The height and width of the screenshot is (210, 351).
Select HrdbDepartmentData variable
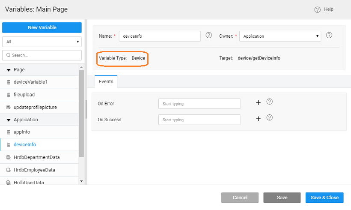point(36,157)
